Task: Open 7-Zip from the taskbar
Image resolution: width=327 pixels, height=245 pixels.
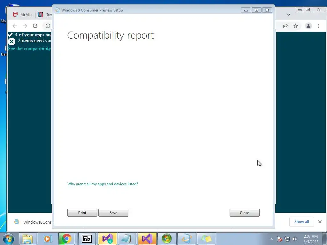Action: (87, 239)
